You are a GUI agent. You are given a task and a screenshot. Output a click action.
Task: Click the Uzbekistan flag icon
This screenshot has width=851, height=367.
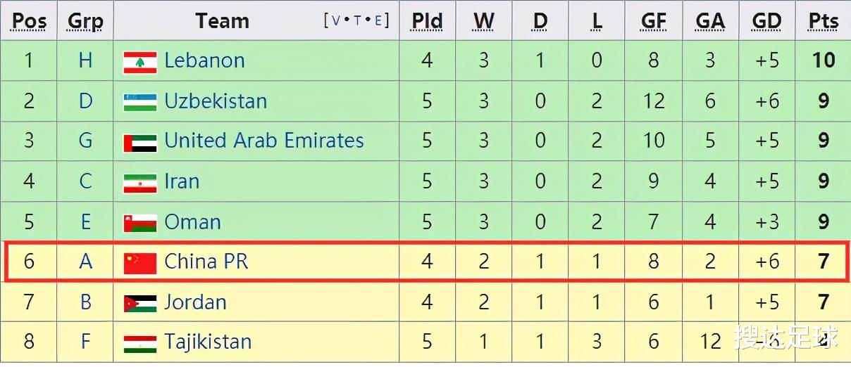pos(139,102)
